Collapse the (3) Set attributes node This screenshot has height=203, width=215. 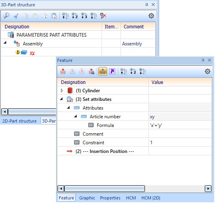pyautogui.click(x=61, y=99)
